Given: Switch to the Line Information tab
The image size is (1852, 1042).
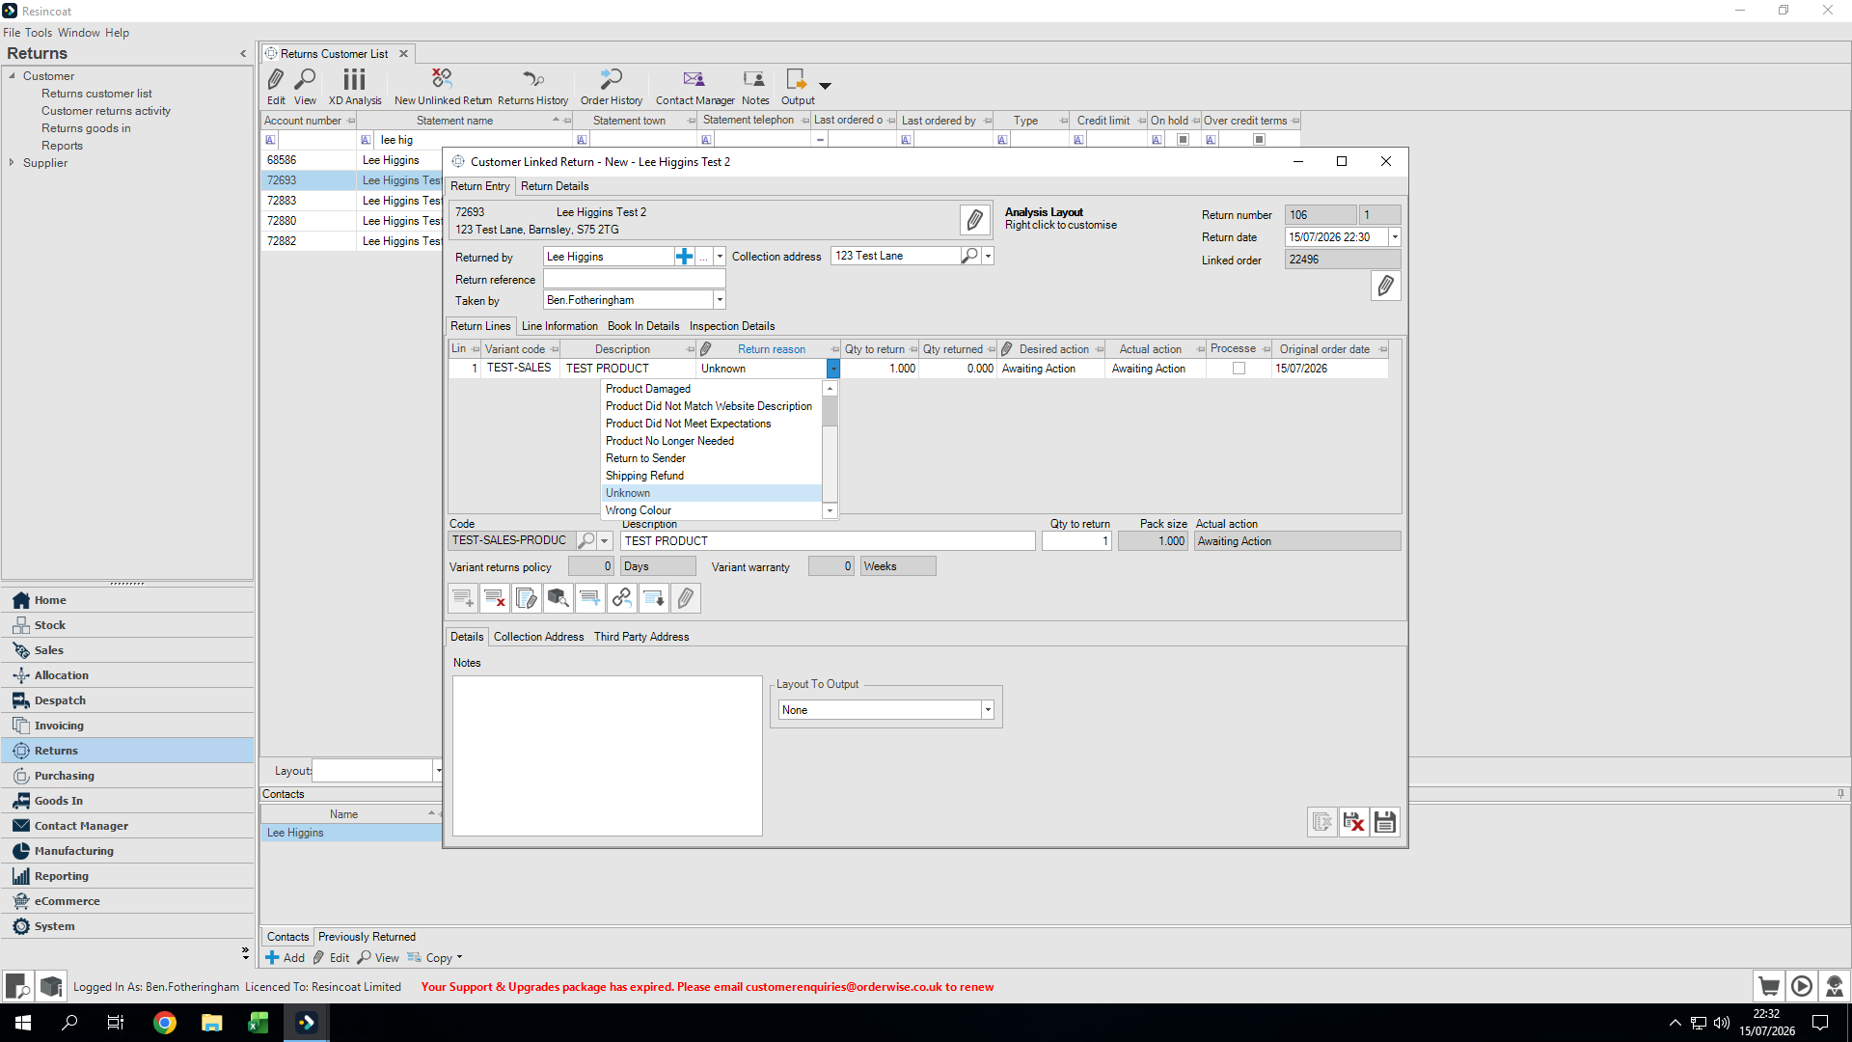Looking at the screenshot, I should [559, 326].
